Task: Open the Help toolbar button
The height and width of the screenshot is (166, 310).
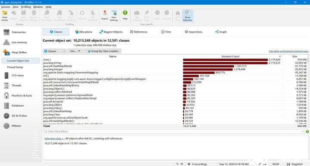Action: point(125,15)
